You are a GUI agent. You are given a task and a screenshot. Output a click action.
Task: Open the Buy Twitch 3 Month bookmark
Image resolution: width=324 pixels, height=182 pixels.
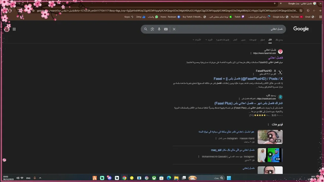tap(194, 17)
